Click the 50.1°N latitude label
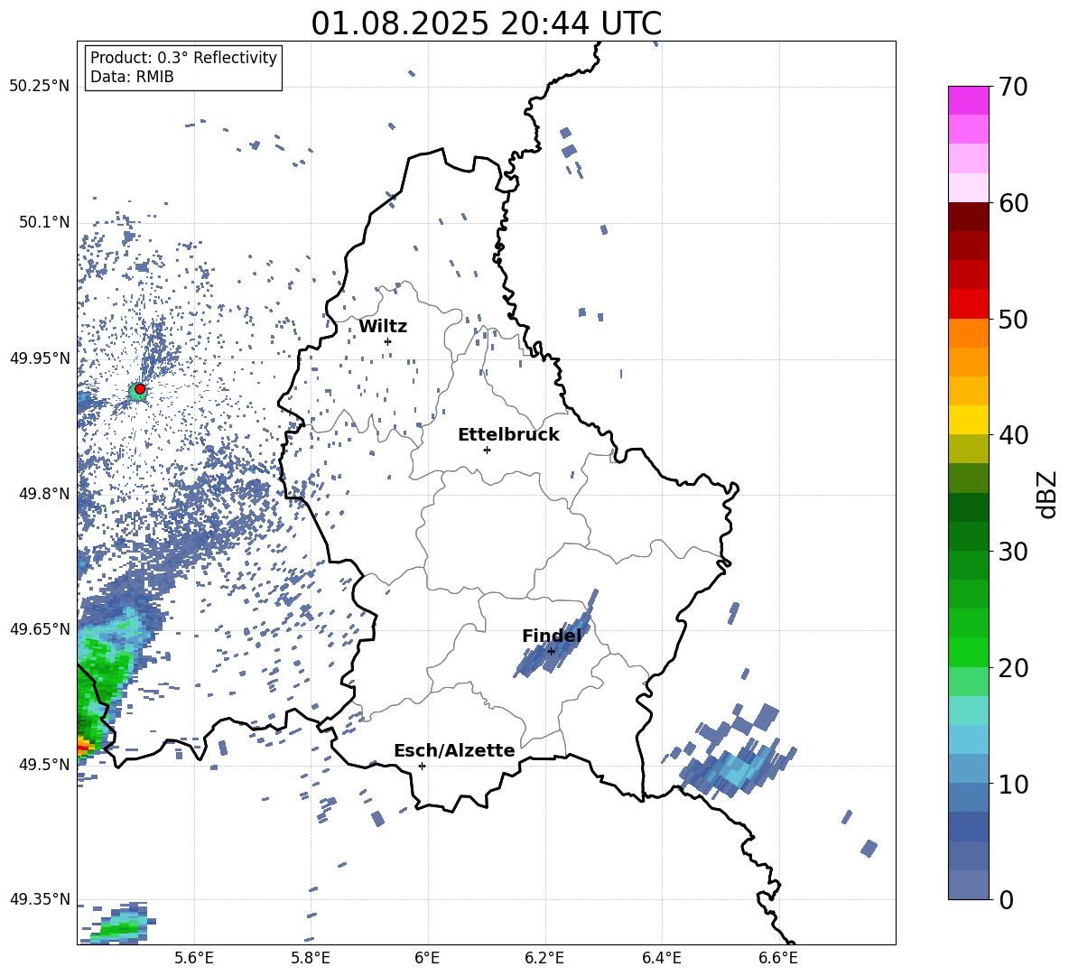1069x976 pixels. pos(44,222)
